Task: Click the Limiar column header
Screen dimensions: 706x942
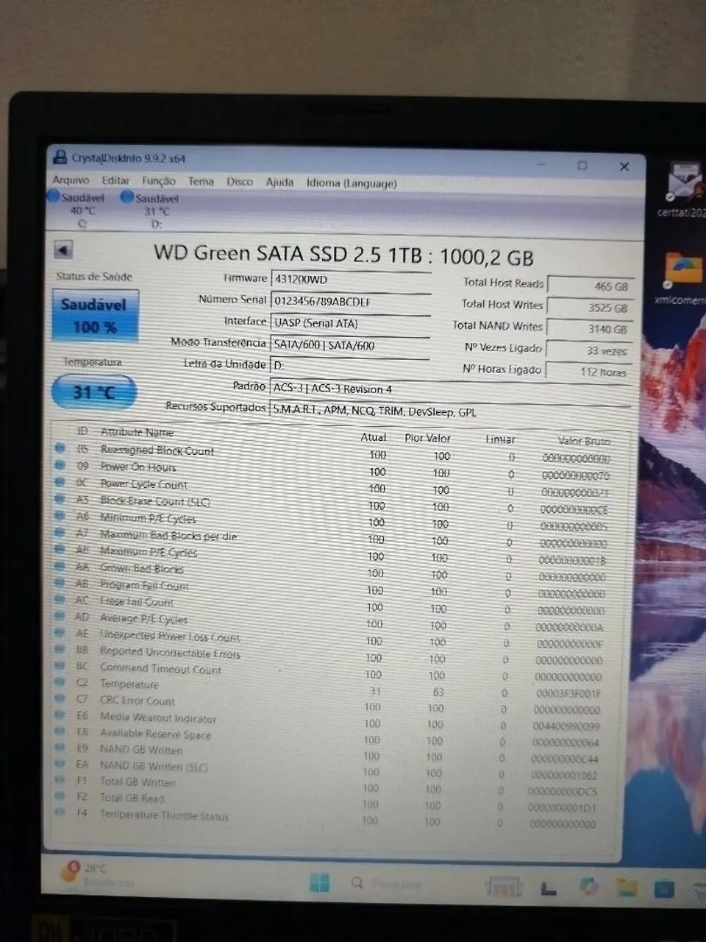Action: tap(500, 439)
